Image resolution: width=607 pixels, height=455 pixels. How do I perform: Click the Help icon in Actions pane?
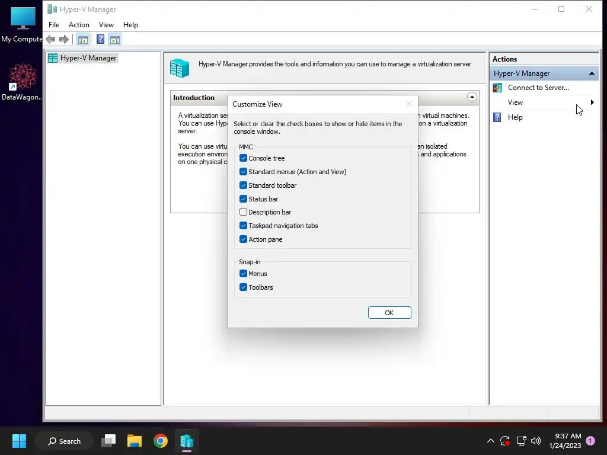[497, 117]
